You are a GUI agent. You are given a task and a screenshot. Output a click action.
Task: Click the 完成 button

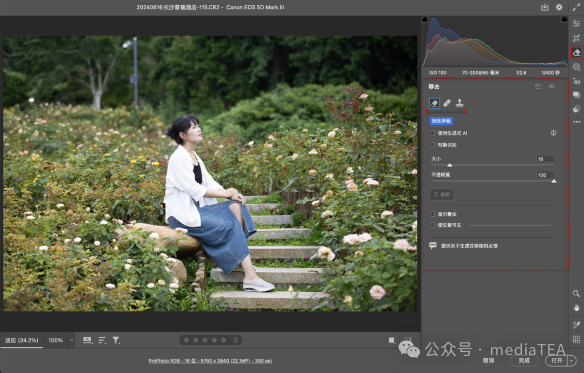(x=524, y=361)
